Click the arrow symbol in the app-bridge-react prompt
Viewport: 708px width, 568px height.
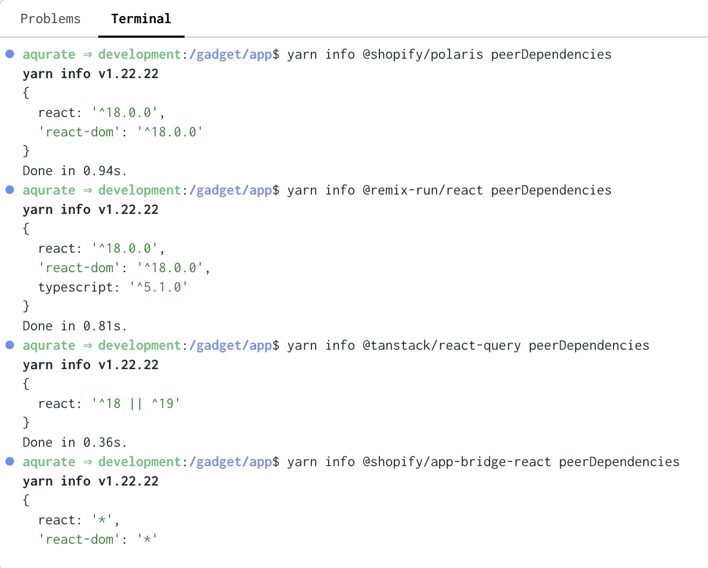(87, 462)
